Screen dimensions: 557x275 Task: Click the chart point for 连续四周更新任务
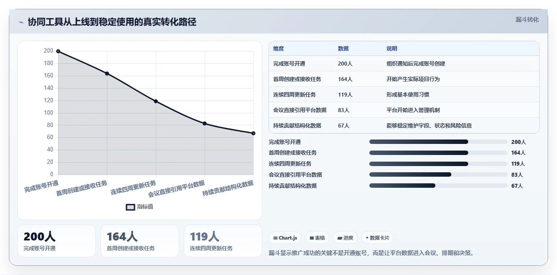click(156, 101)
